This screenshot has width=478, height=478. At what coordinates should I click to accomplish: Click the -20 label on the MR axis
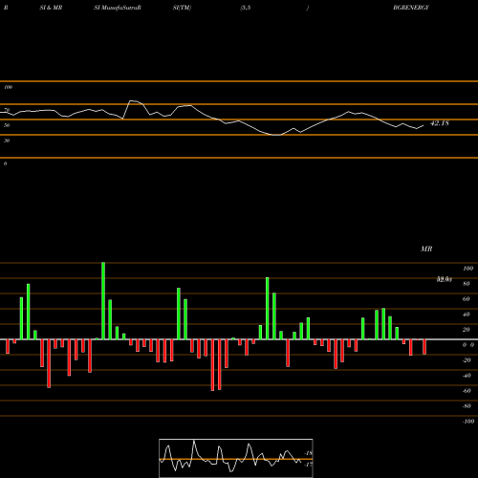[x=467, y=360]
